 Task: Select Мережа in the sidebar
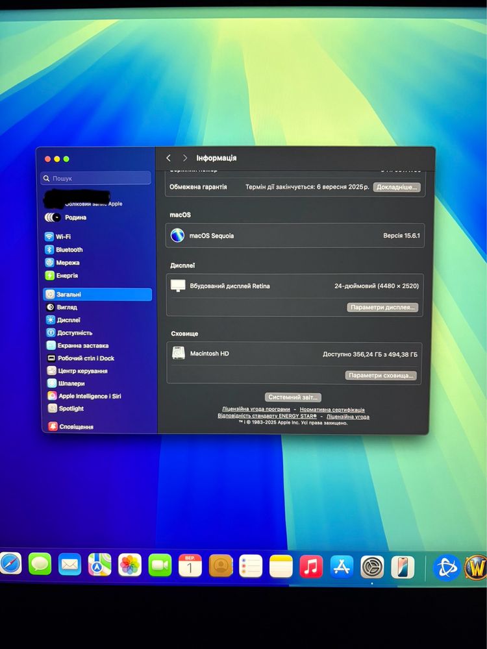point(62,262)
